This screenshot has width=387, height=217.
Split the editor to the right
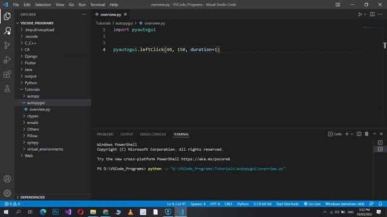point(372,14)
